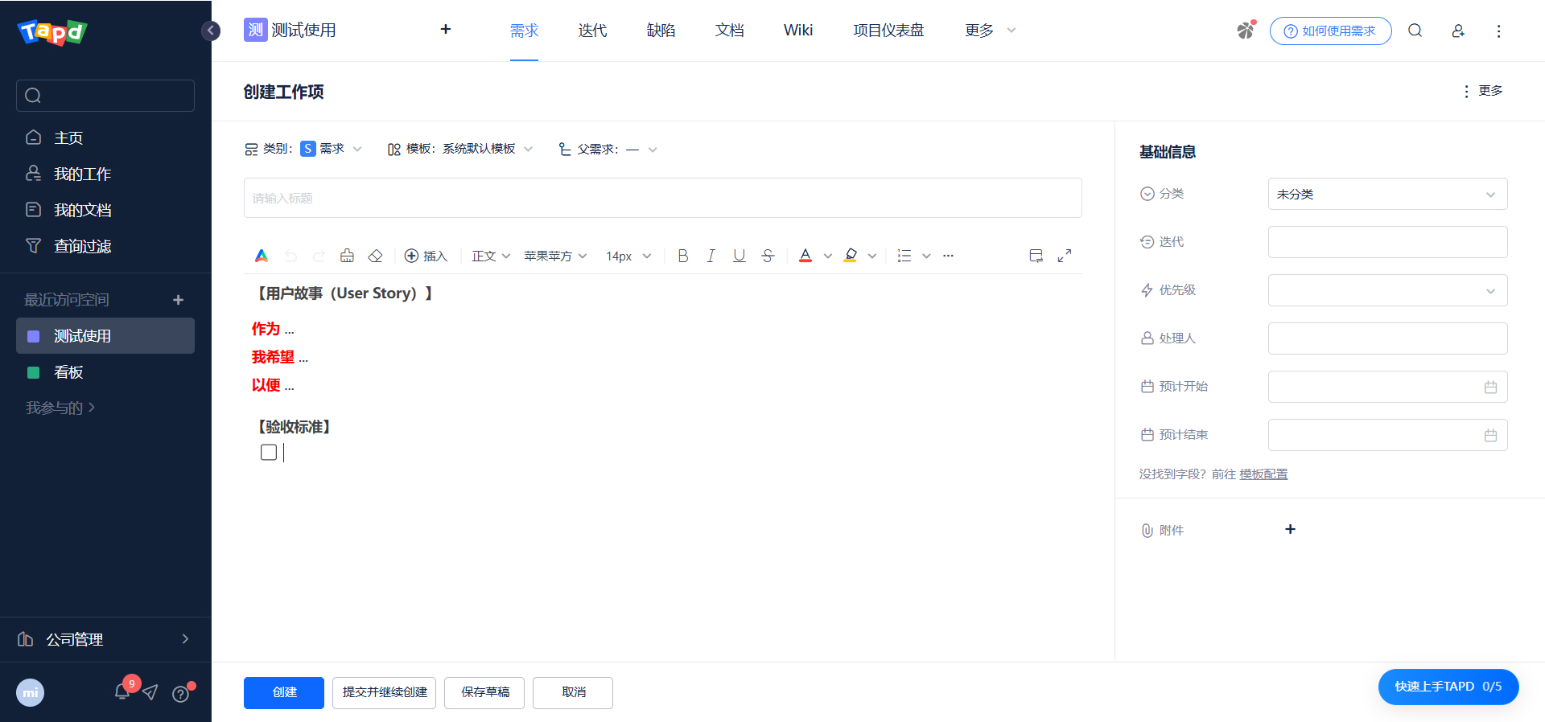This screenshot has height=722, width=1545.
Task: Click the colorful AI assistant icon in editor toolbar
Action: [x=262, y=256]
